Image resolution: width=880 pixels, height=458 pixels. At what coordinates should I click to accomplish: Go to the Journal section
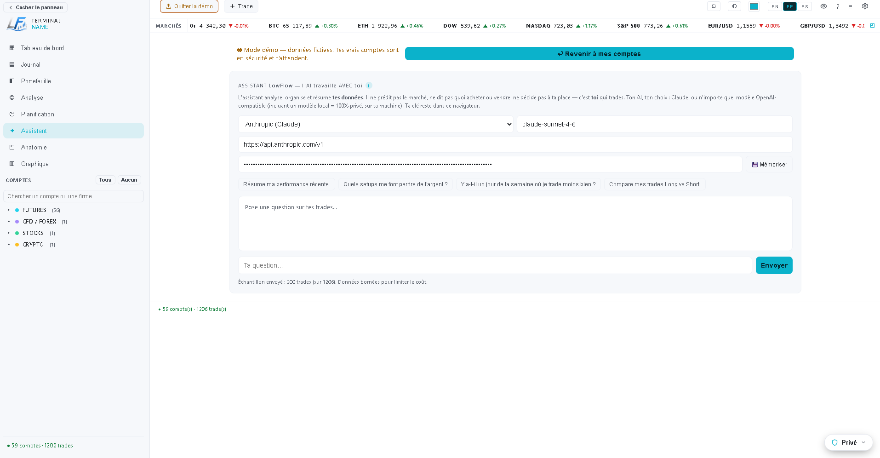[74, 64]
